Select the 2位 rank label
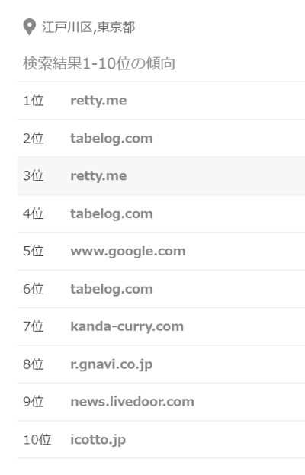This screenshot has width=305, height=475. (34, 139)
